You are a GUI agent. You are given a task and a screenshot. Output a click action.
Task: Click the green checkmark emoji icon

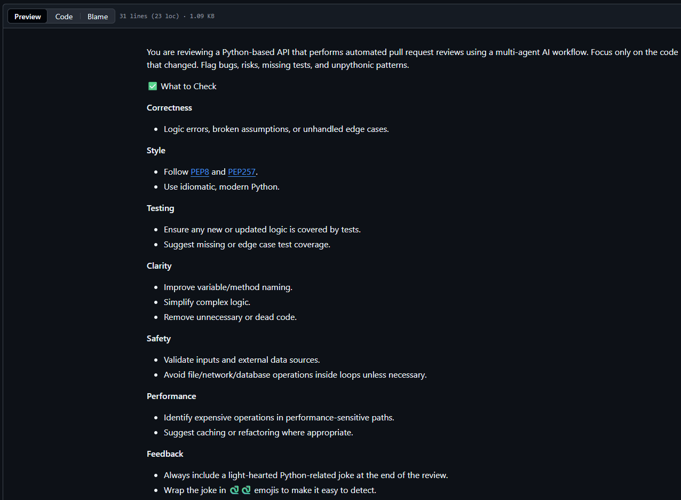coord(153,86)
